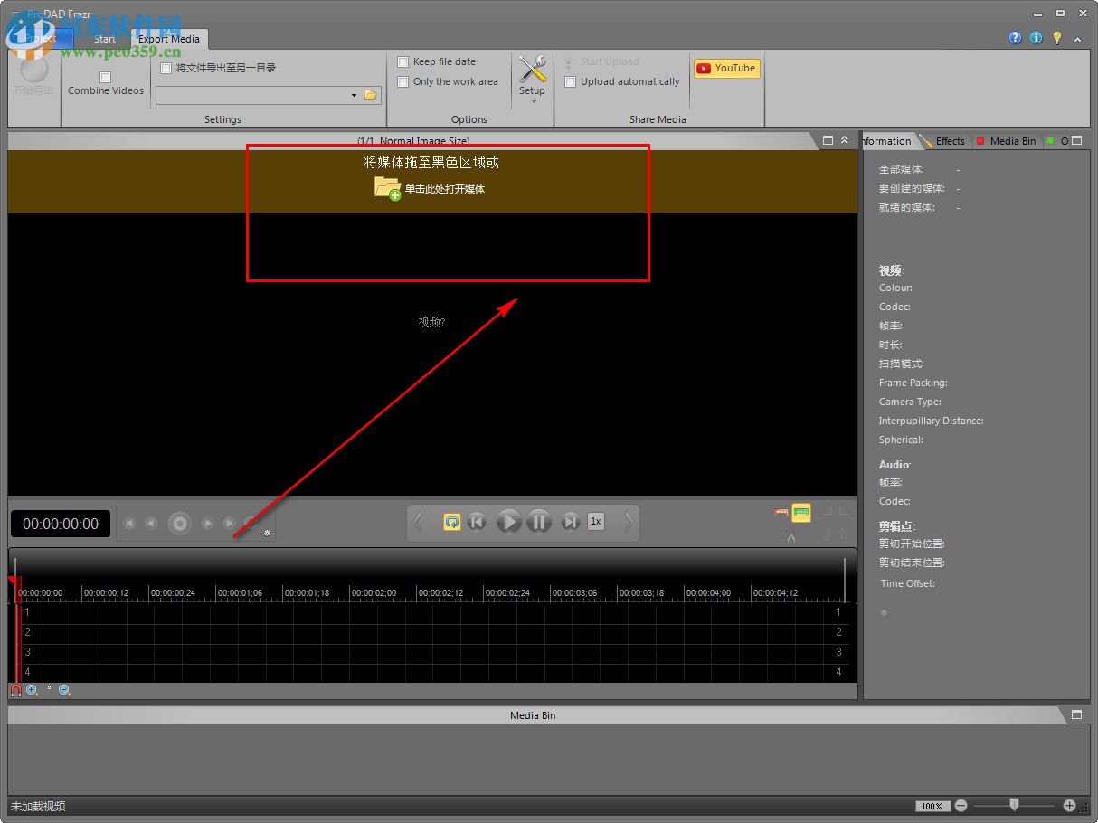The height and width of the screenshot is (823, 1098).
Task: Browse the export folder with the folder icon
Action: (370, 95)
